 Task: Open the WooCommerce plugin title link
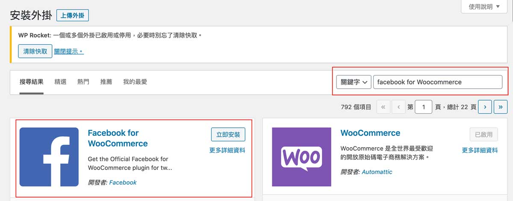tap(370, 133)
